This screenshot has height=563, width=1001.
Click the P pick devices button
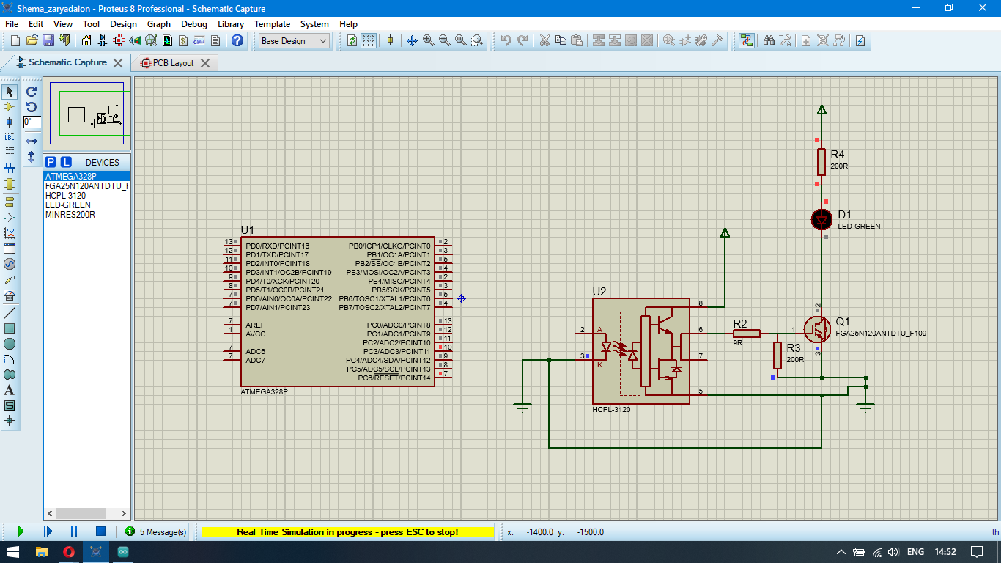tap(51, 162)
